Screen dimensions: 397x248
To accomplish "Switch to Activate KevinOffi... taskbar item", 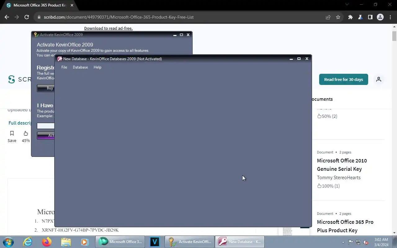I will pos(189,242).
